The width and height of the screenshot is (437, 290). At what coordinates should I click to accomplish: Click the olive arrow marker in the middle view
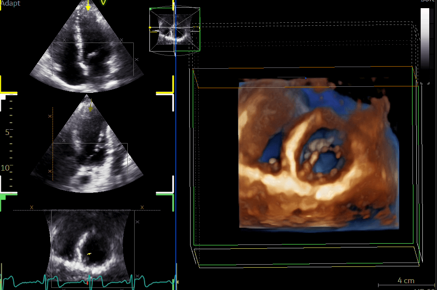pos(91,106)
